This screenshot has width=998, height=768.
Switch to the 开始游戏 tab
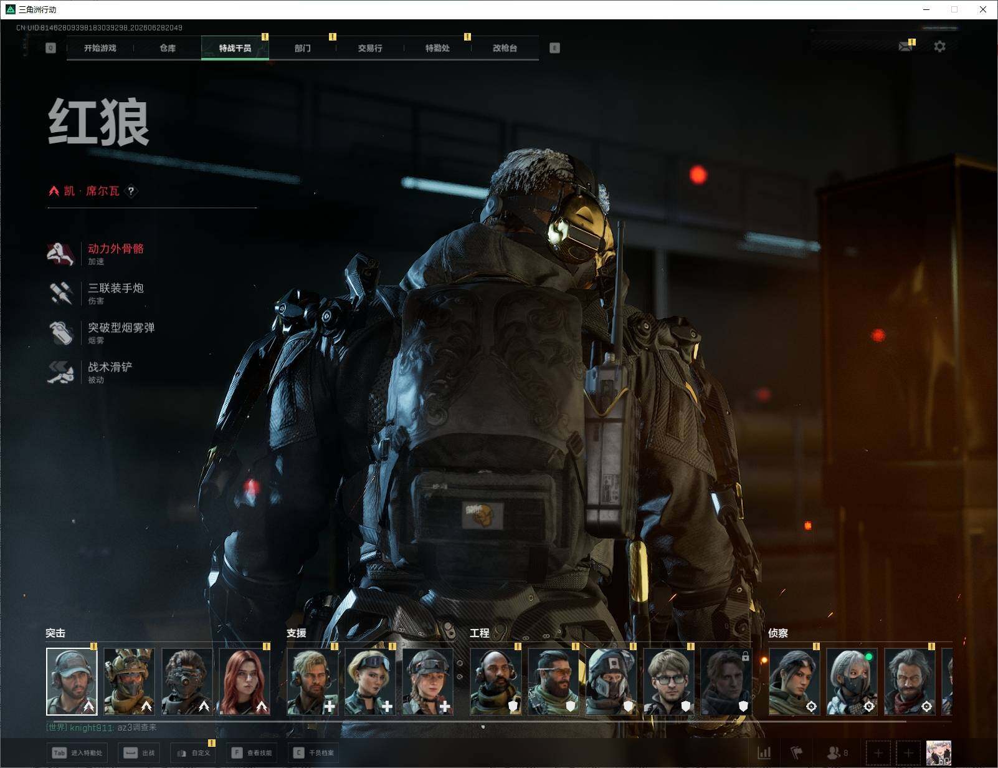point(100,48)
